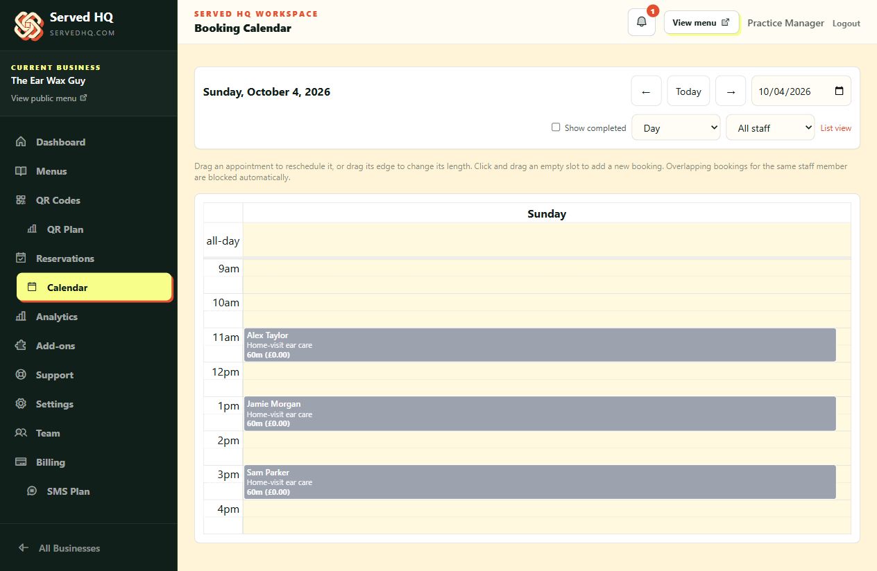The width and height of the screenshot is (877, 571).
Task: Toggle the Show completed checkbox
Action: point(556,128)
